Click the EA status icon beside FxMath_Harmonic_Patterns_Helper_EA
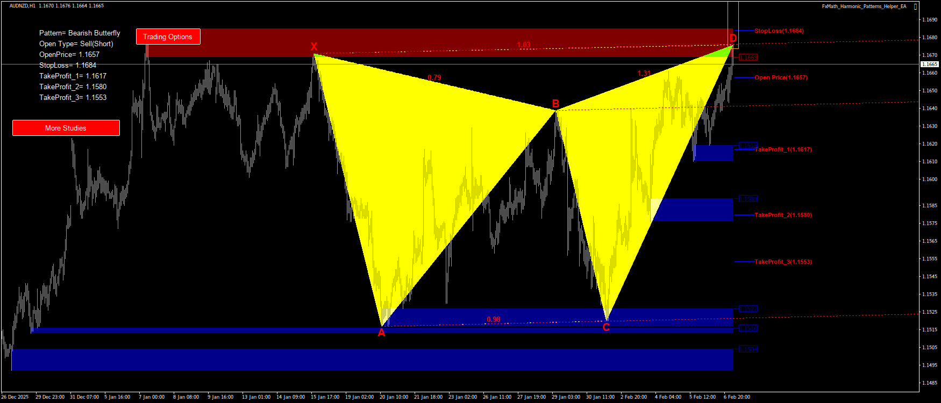Screen dimensions: 941x403 [916, 6]
